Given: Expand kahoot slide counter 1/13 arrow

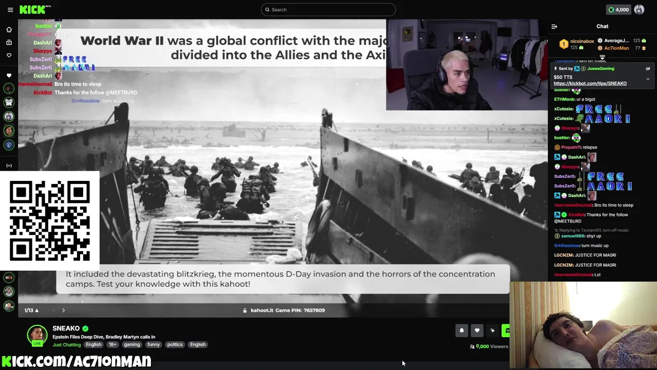Looking at the screenshot, I should tap(37, 310).
